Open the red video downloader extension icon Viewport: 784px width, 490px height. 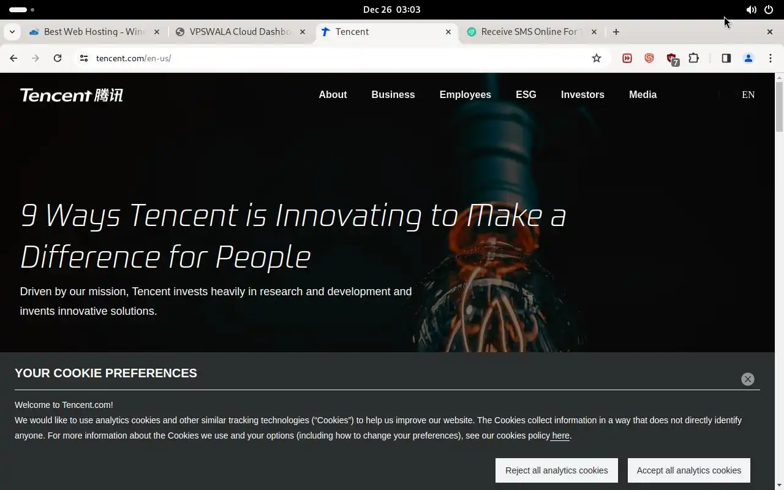tap(627, 58)
